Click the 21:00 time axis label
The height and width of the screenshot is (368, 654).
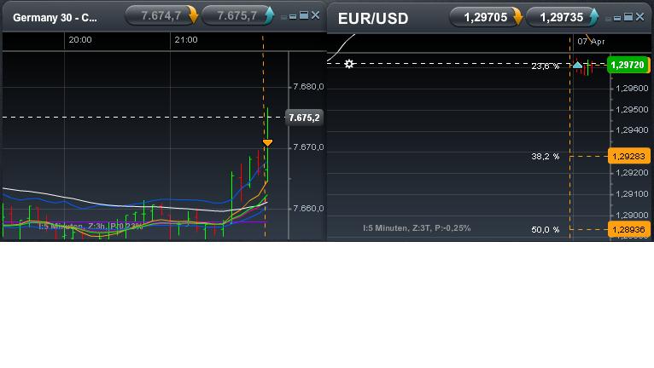pyautogui.click(x=186, y=40)
